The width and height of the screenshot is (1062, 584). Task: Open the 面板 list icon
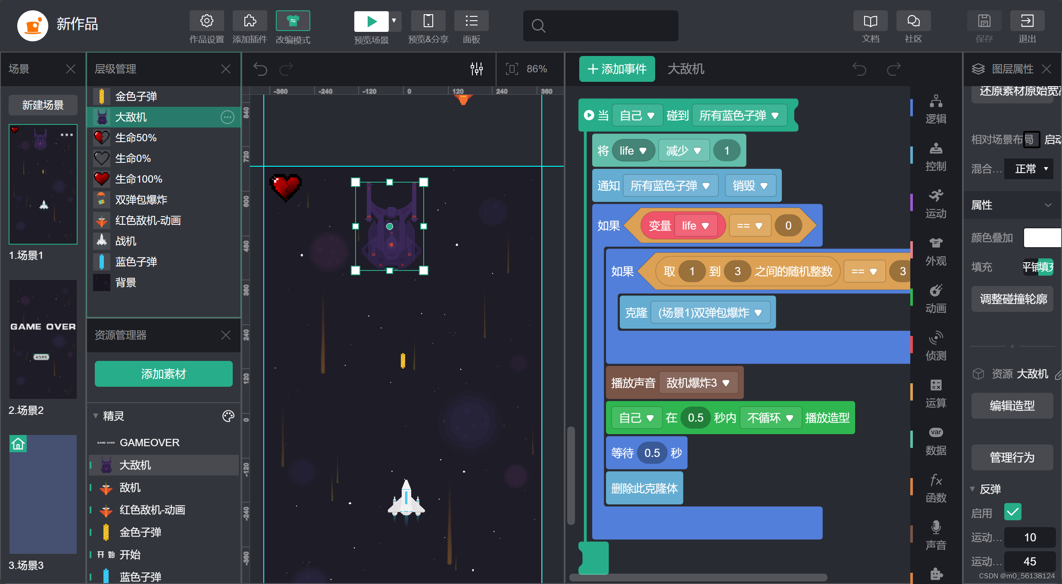tap(471, 21)
